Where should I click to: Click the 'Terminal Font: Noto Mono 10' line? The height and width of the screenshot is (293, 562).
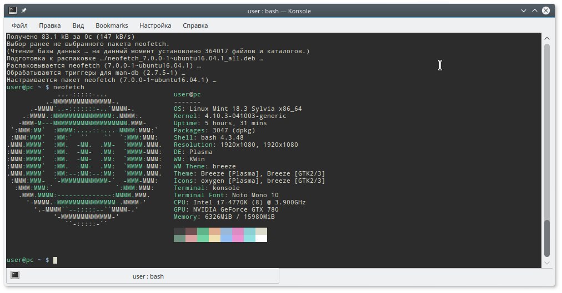(x=226, y=195)
